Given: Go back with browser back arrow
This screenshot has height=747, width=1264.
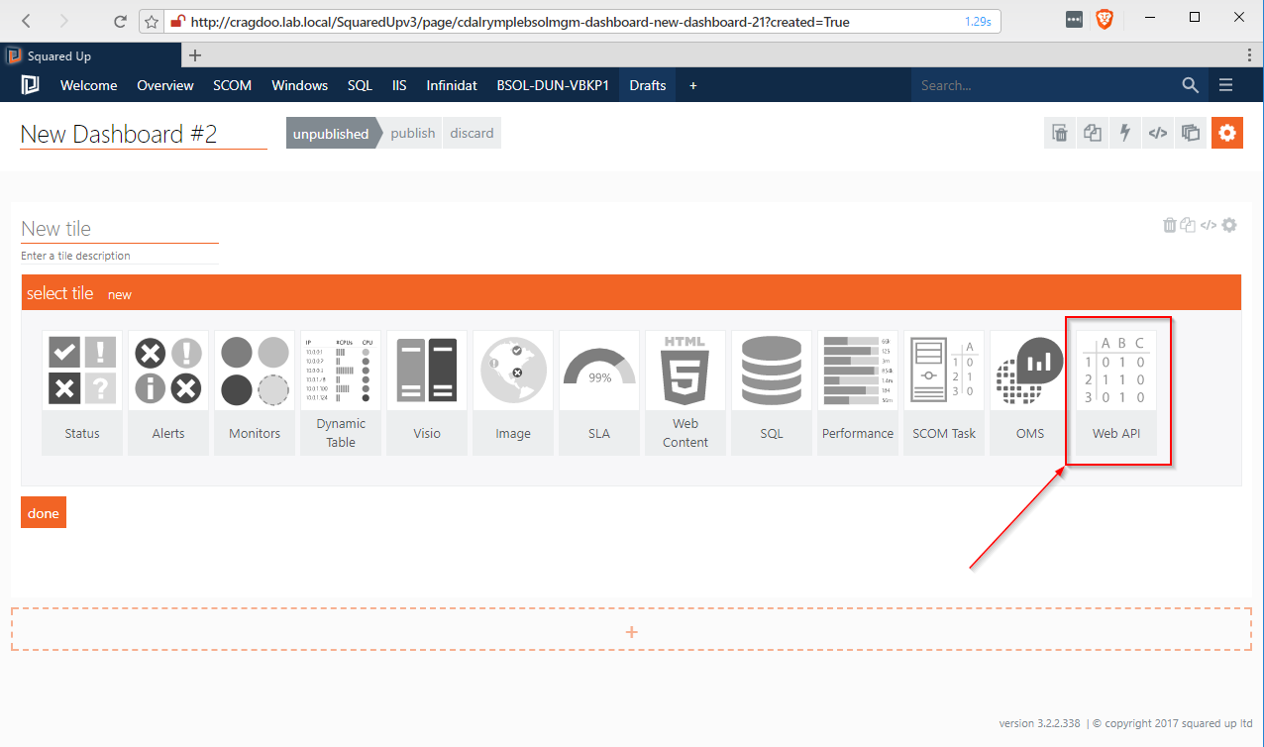Looking at the screenshot, I should click(x=26, y=21).
